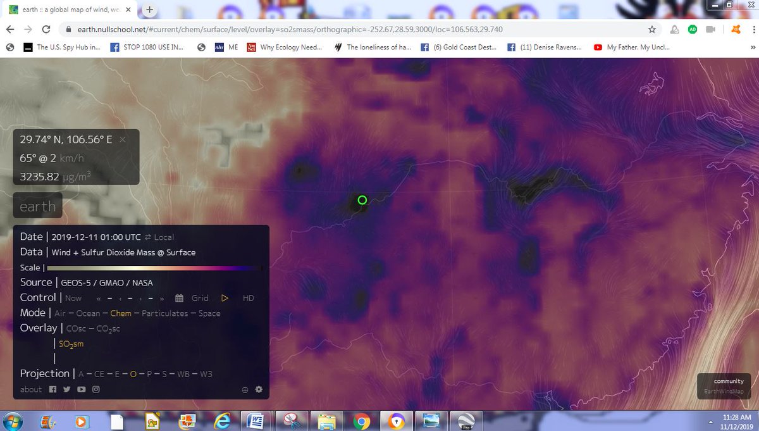Image resolution: width=759 pixels, height=431 pixels.
Task: Open the Twitter link in earth menu
Action: coord(67,389)
